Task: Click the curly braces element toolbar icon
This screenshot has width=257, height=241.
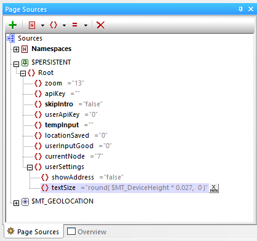Action: click(x=53, y=25)
